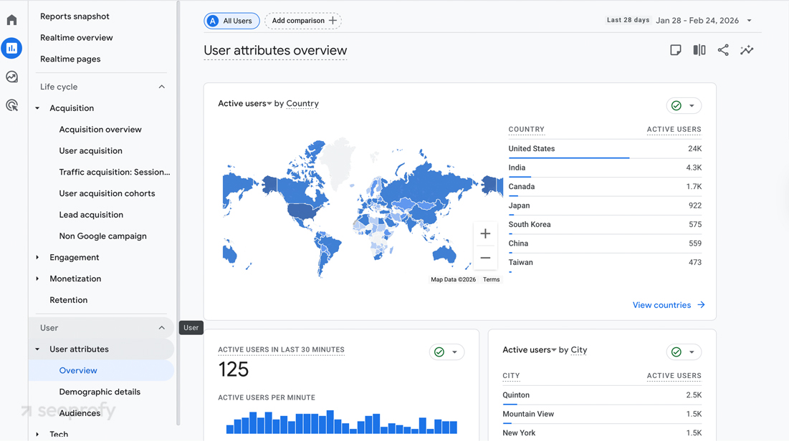Click the arrow next to View countries
Image resolution: width=789 pixels, height=441 pixels.
[x=701, y=305]
